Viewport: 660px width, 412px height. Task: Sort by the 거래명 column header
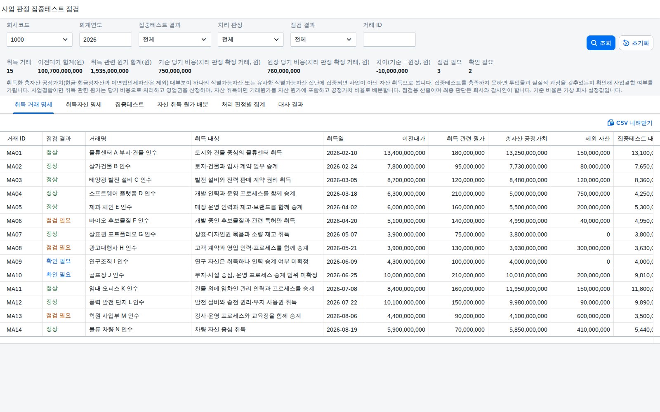[139, 139]
